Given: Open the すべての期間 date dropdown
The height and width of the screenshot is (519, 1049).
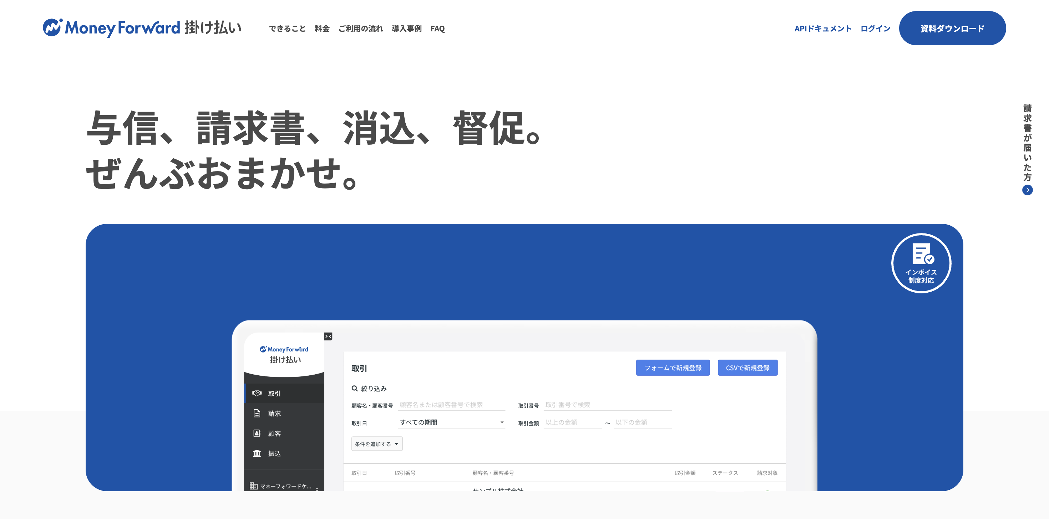Looking at the screenshot, I should tap(451, 422).
